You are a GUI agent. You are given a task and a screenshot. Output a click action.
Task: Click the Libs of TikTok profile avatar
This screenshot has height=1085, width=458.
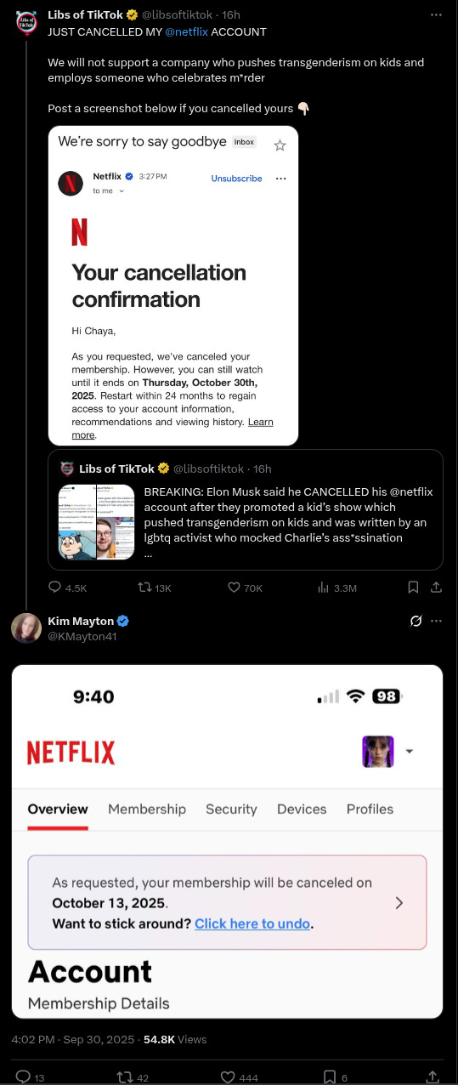(x=26, y=22)
